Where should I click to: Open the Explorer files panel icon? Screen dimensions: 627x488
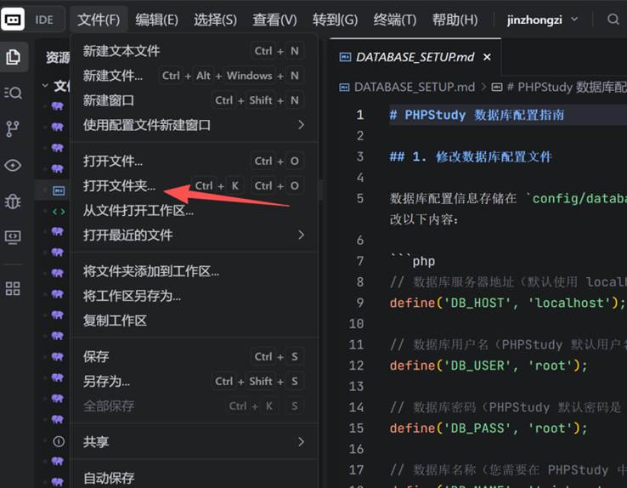coord(14,57)
